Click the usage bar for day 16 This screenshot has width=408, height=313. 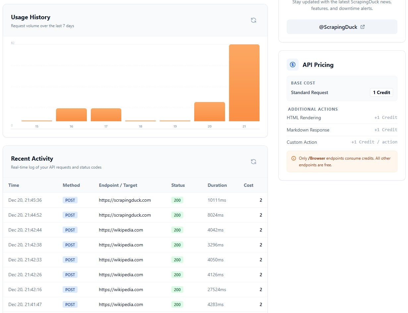click(71, 115)
